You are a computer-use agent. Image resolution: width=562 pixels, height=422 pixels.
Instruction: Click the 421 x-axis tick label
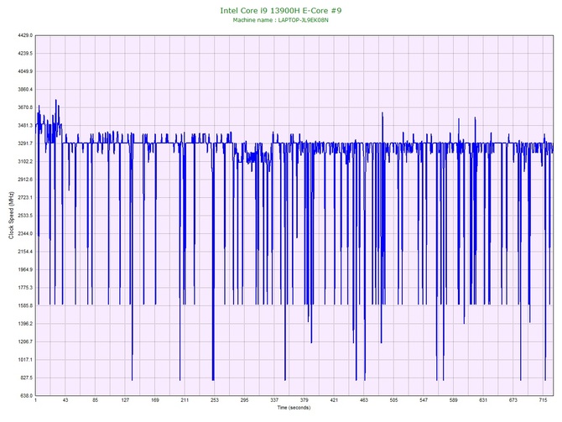(x=334, y=400)
